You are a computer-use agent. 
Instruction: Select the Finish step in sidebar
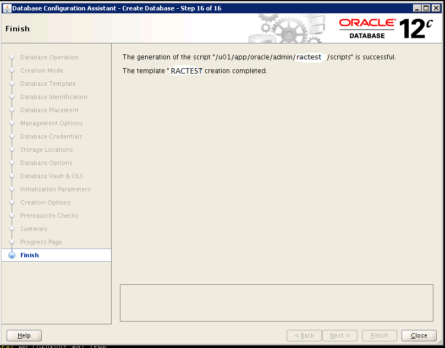point(30,255)
